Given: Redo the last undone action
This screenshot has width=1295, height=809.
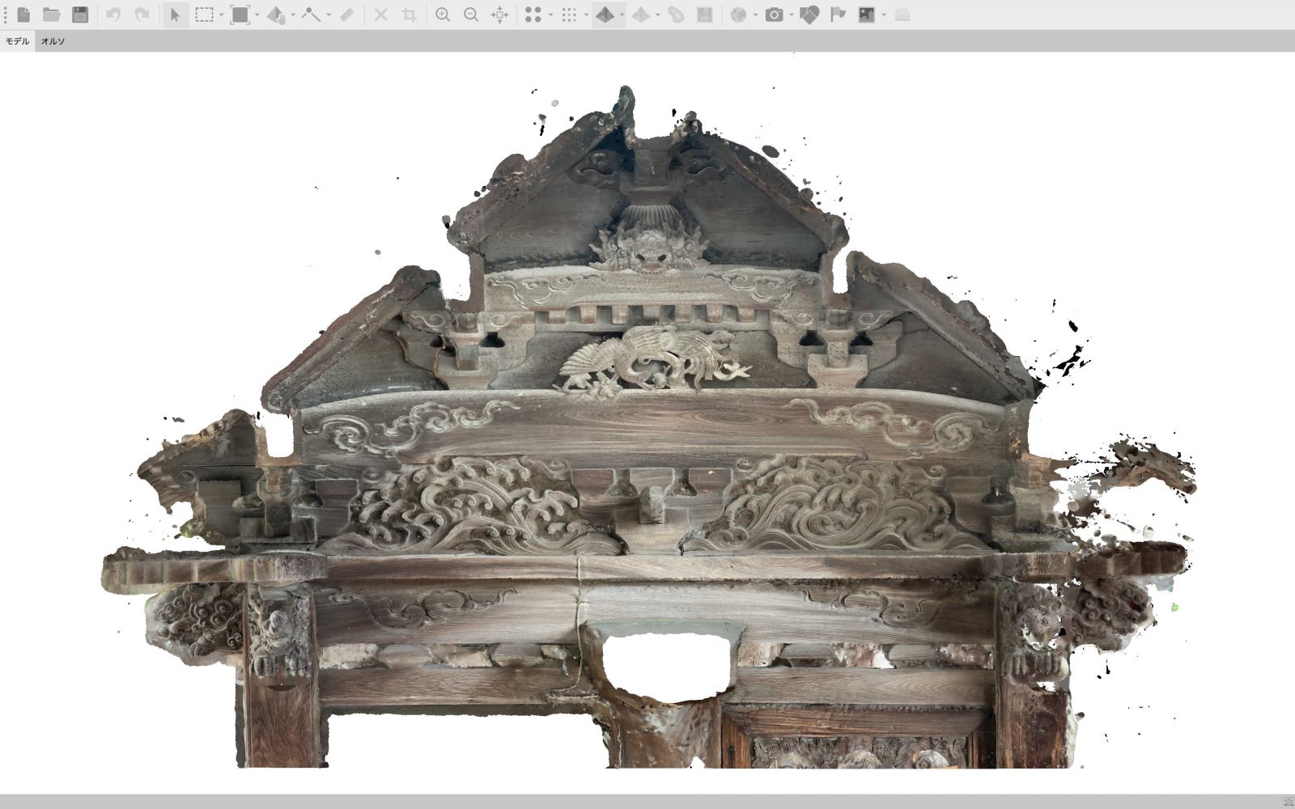Looking at the screenshot, I should (142, 15).
